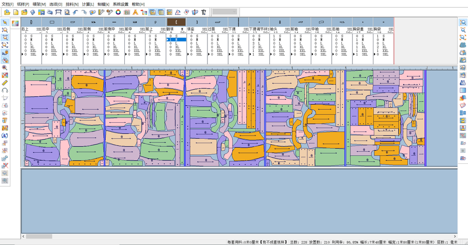
Task: Select the brown highlighted 翻领 piece header
Action: (176, 22)
